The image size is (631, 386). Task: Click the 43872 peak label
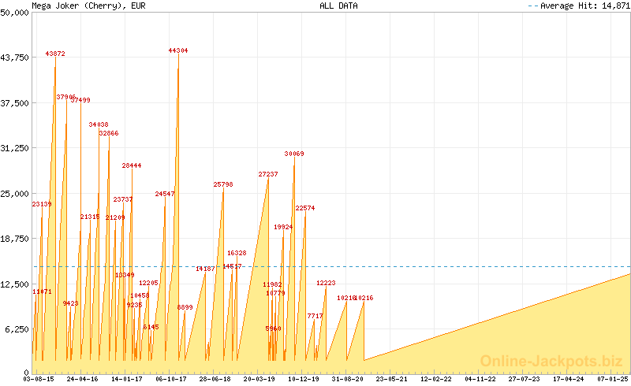tap(55, 54)
